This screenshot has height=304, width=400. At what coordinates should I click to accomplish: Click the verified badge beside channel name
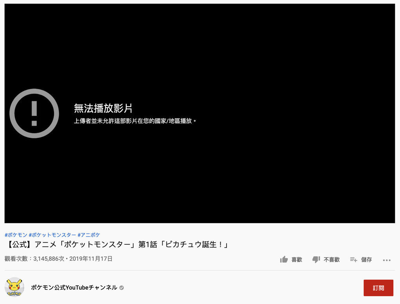coord(122,288)
